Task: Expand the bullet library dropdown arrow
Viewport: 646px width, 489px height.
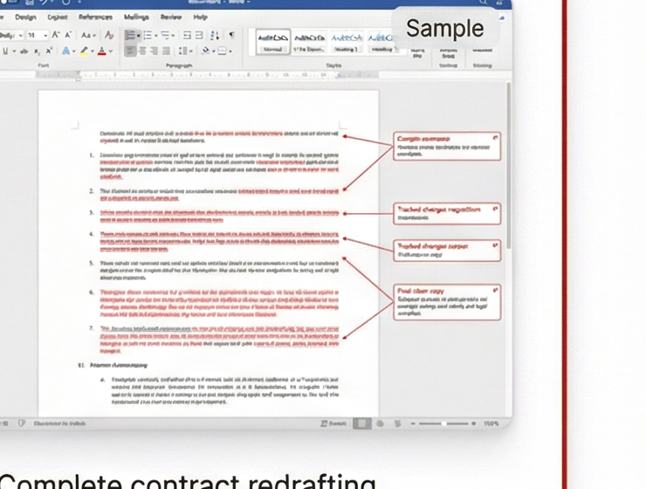Action: point(139,36)
